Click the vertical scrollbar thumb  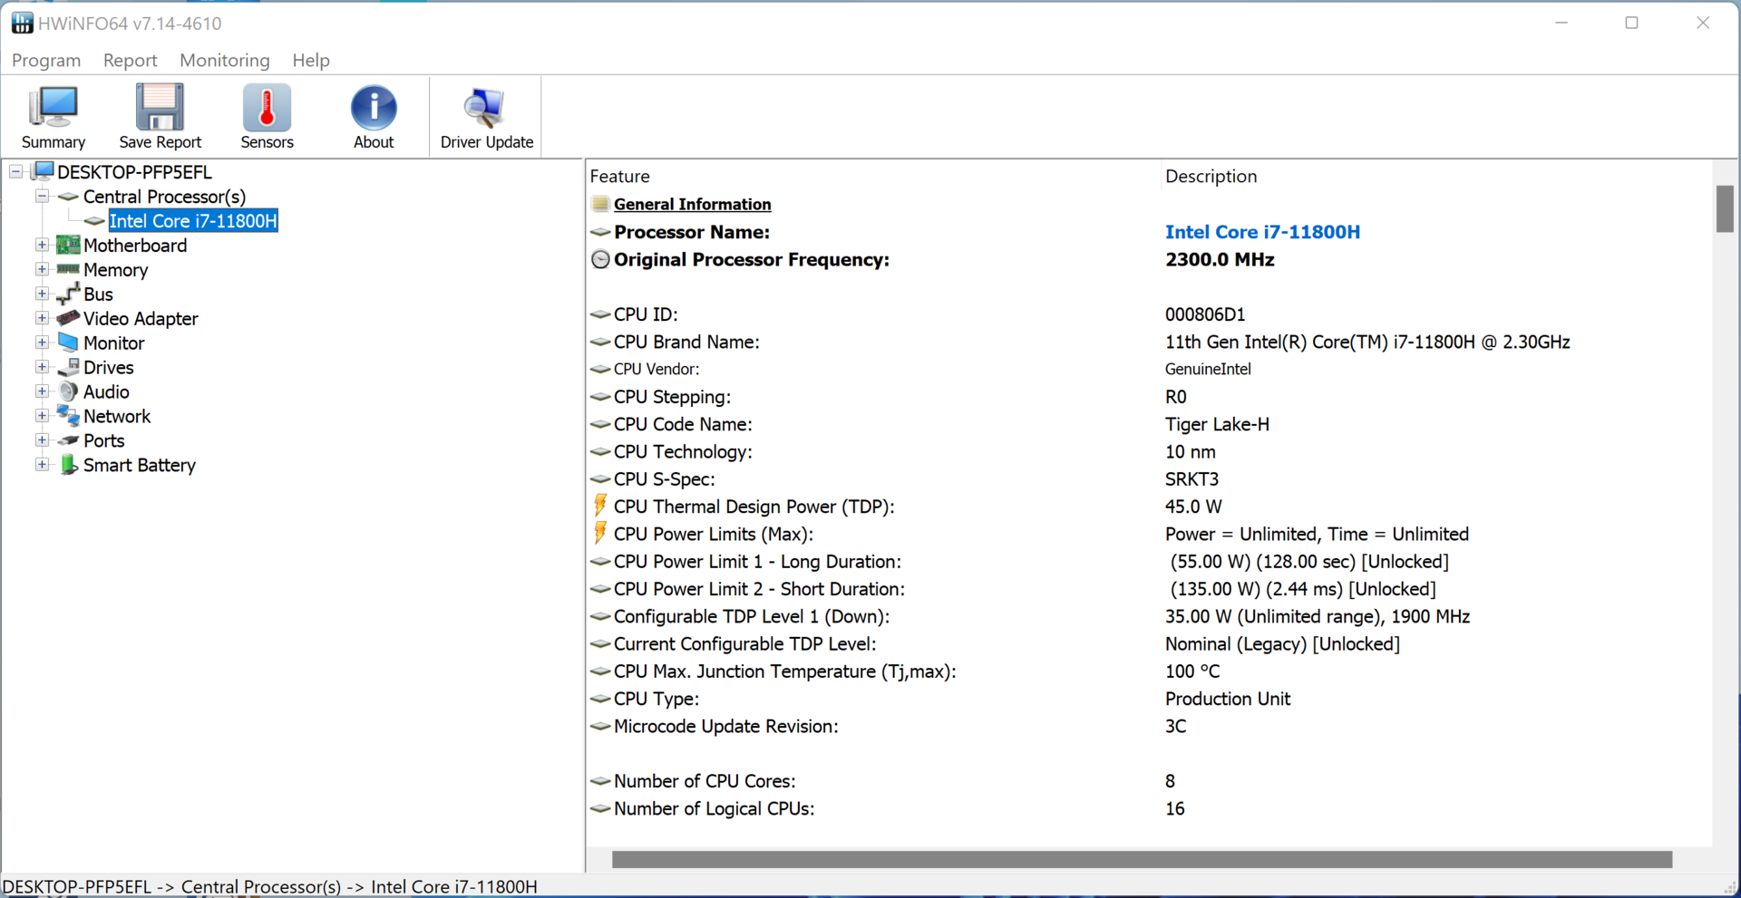coord(1725,208)
